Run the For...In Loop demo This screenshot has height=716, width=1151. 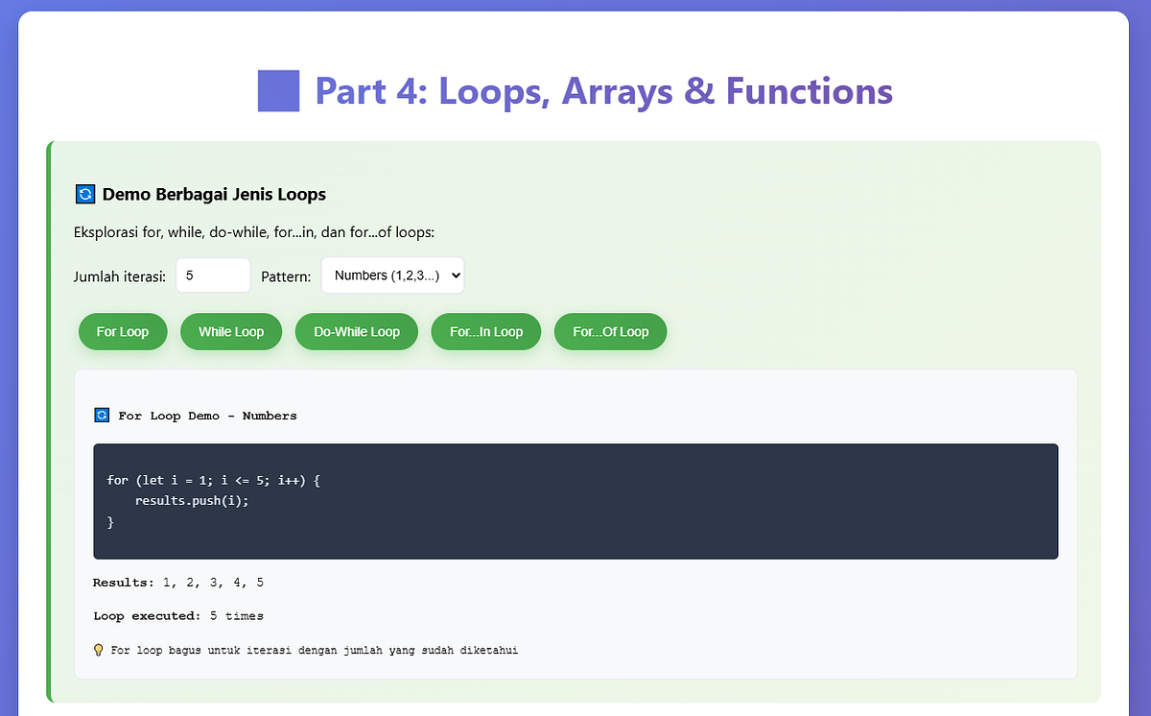click(486, 332)
